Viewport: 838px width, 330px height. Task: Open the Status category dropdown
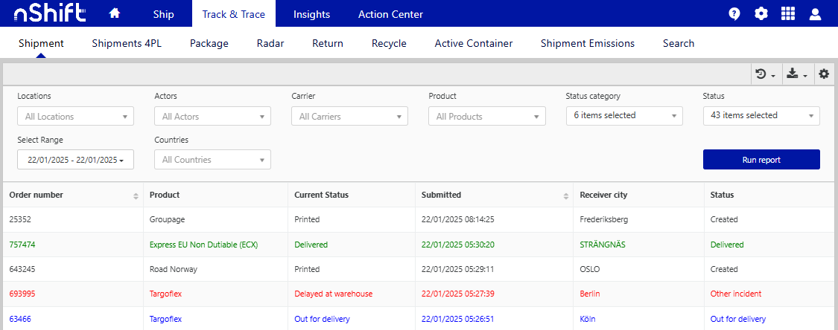[623, 116]
